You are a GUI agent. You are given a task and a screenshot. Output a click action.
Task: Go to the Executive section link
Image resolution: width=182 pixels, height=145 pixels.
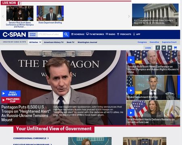(154, 42)
